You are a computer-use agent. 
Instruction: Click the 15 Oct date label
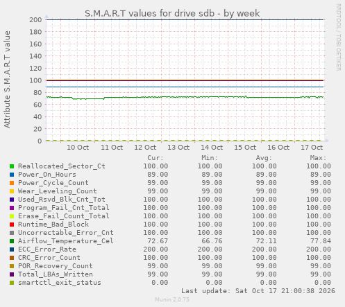click(245, 148)
